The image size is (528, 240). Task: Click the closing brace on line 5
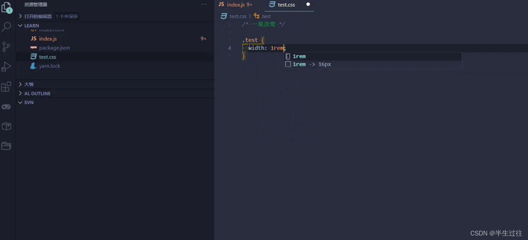click(x=244, y=56)
